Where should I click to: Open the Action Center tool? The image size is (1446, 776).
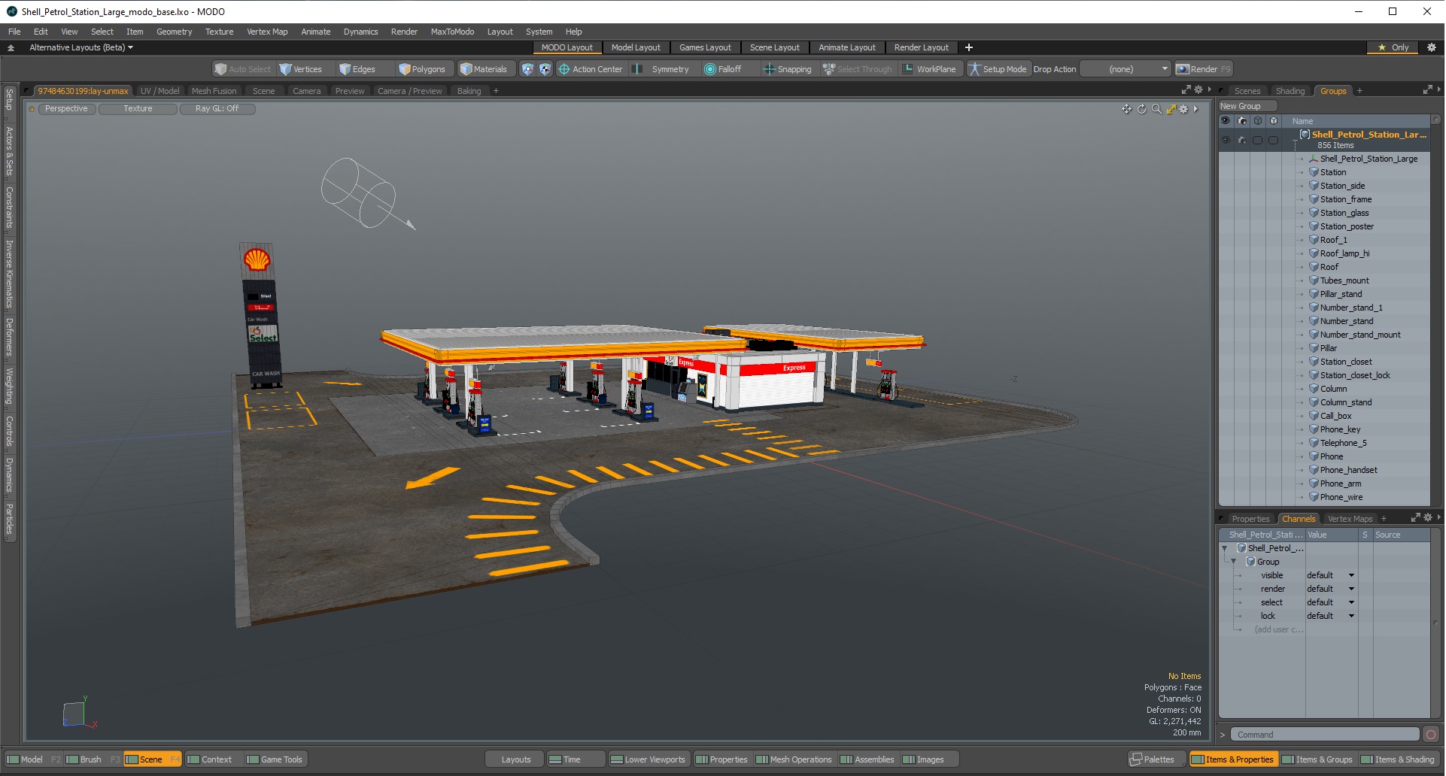[x=591, y=69]
